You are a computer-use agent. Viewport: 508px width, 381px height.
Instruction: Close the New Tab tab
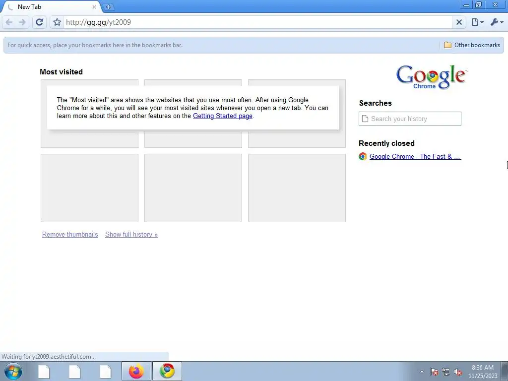[94, 7]
